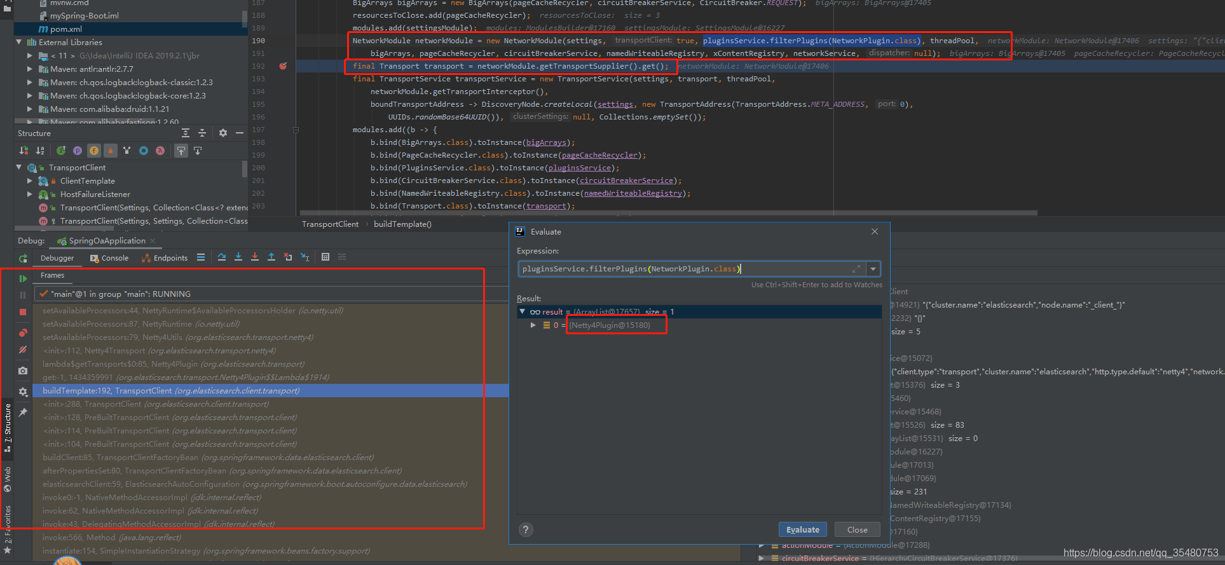1225x565 pixels.
Task: Rerun SpringOaApplication debug session
Action: [24, 258]
